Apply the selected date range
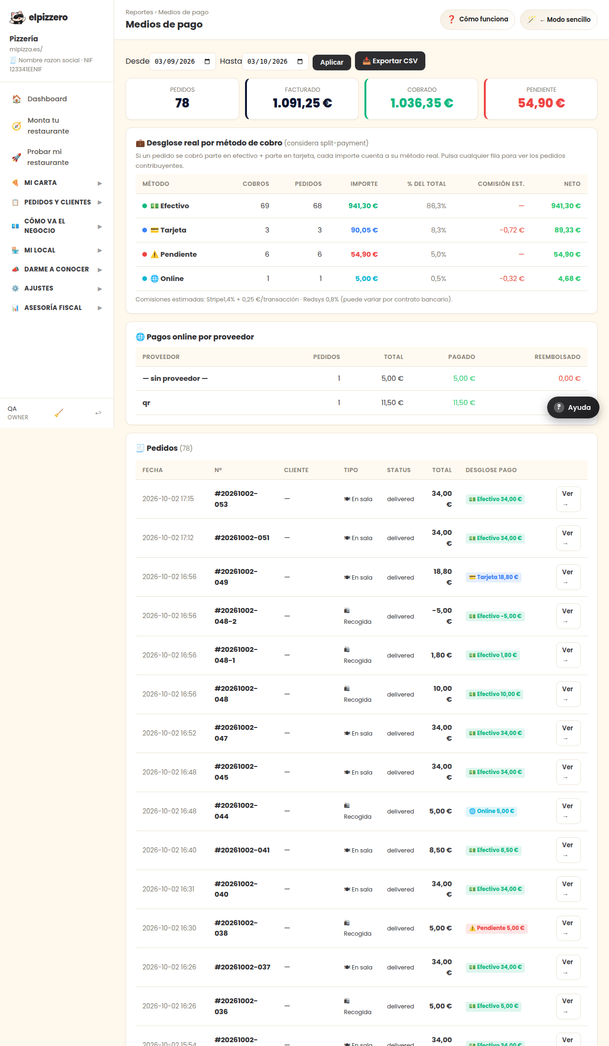 click(332, 62)
